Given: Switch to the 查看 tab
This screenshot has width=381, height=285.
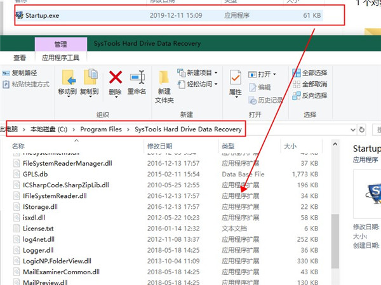Looking at the screenshot, I should tap(20, 58).
